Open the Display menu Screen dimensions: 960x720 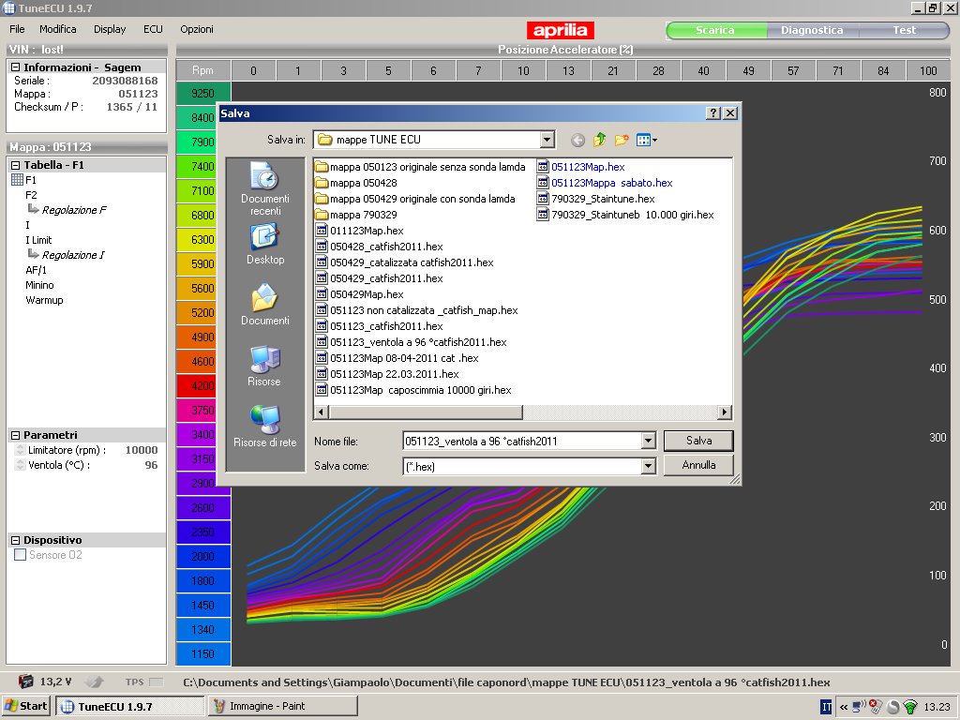[110, 29]
